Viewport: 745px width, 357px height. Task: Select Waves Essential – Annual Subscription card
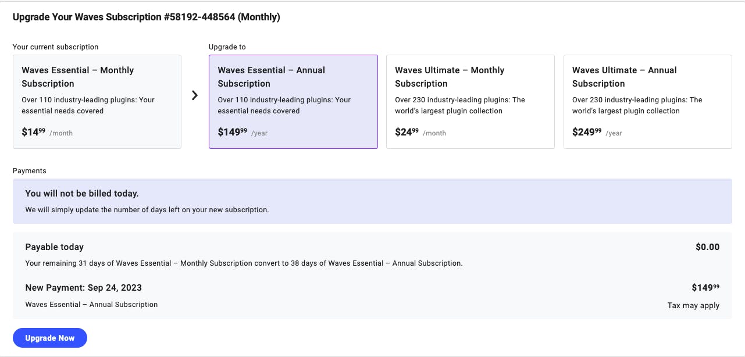click(293, 102)
